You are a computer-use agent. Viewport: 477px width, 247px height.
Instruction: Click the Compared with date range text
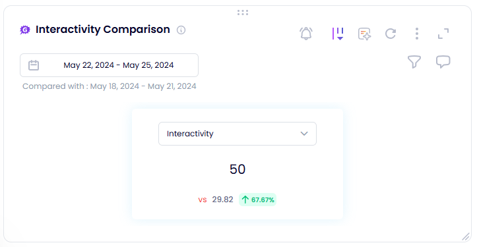click(110, 86)
